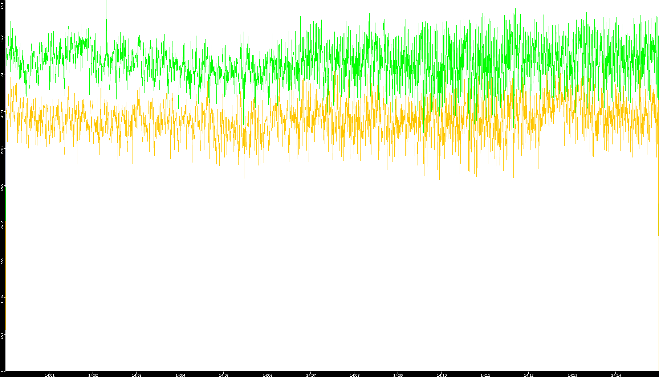Select the 14:03 time label
Screen dimensions: 659x377
click(x=137, y=375)
